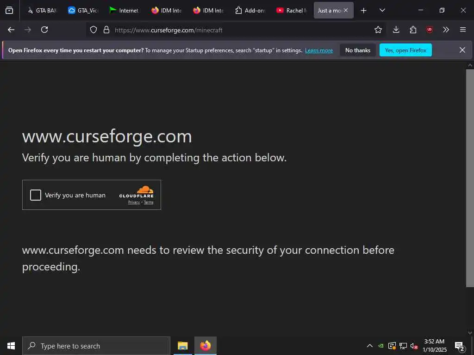
Task: Open the Extensions puzzle icon
Action: [x=413, y=30]
